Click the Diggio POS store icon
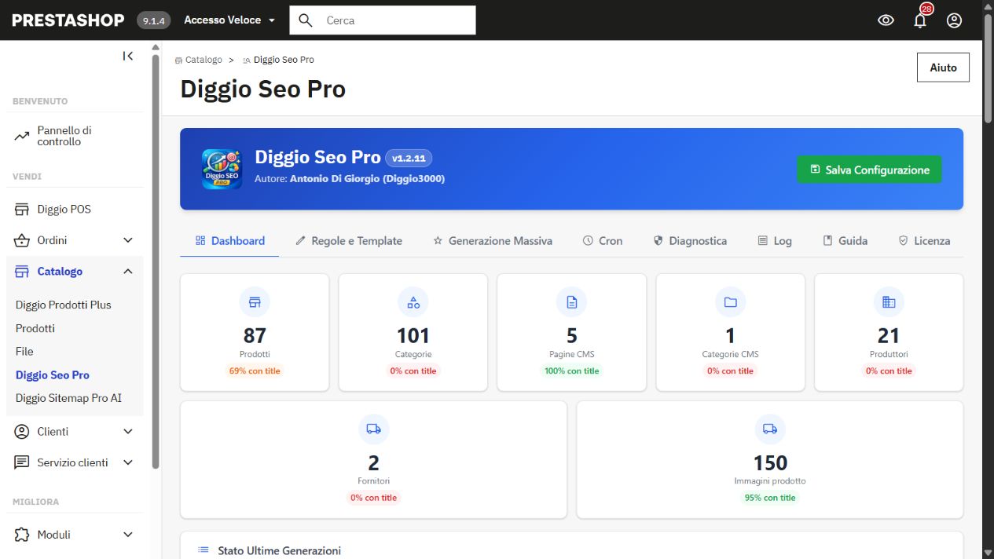 (22, 210)
